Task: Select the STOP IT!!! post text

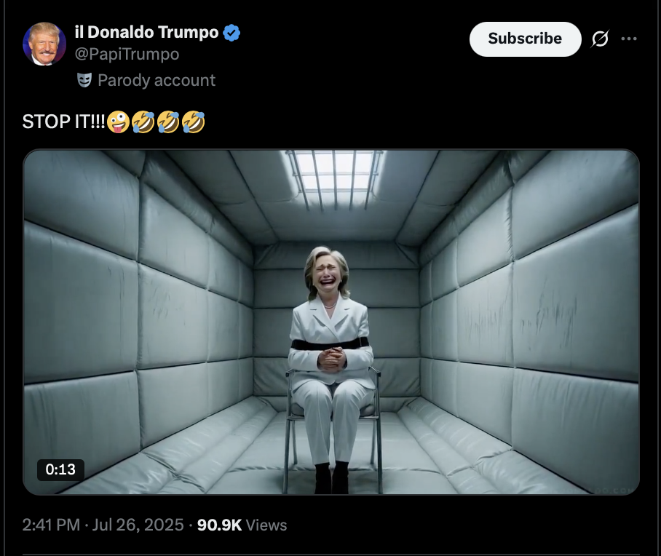Action: 63,122
